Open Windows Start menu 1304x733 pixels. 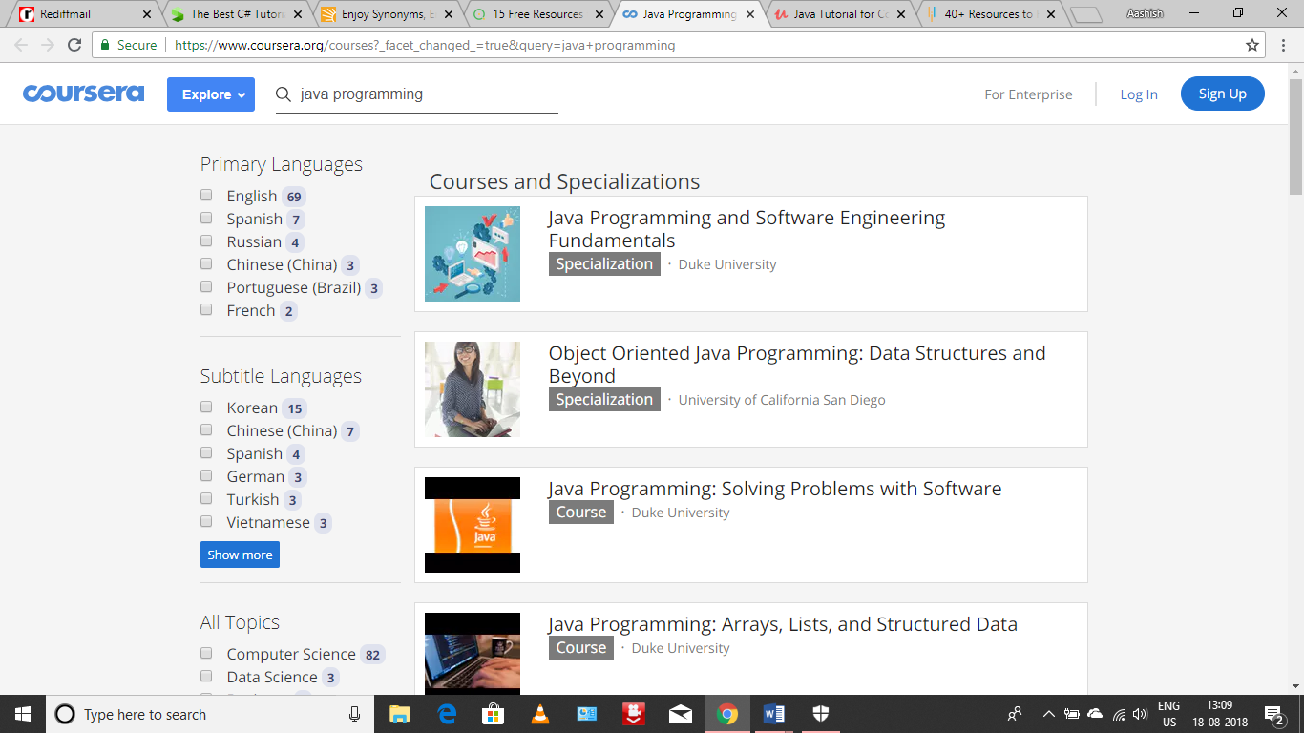[x=23, y=714]
